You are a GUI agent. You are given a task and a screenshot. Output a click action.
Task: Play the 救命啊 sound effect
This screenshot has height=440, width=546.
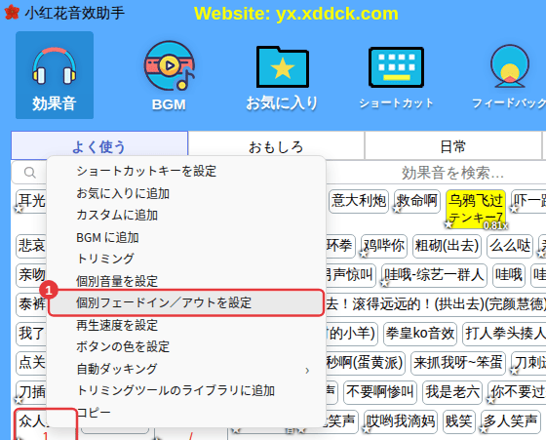click(417, 201)
